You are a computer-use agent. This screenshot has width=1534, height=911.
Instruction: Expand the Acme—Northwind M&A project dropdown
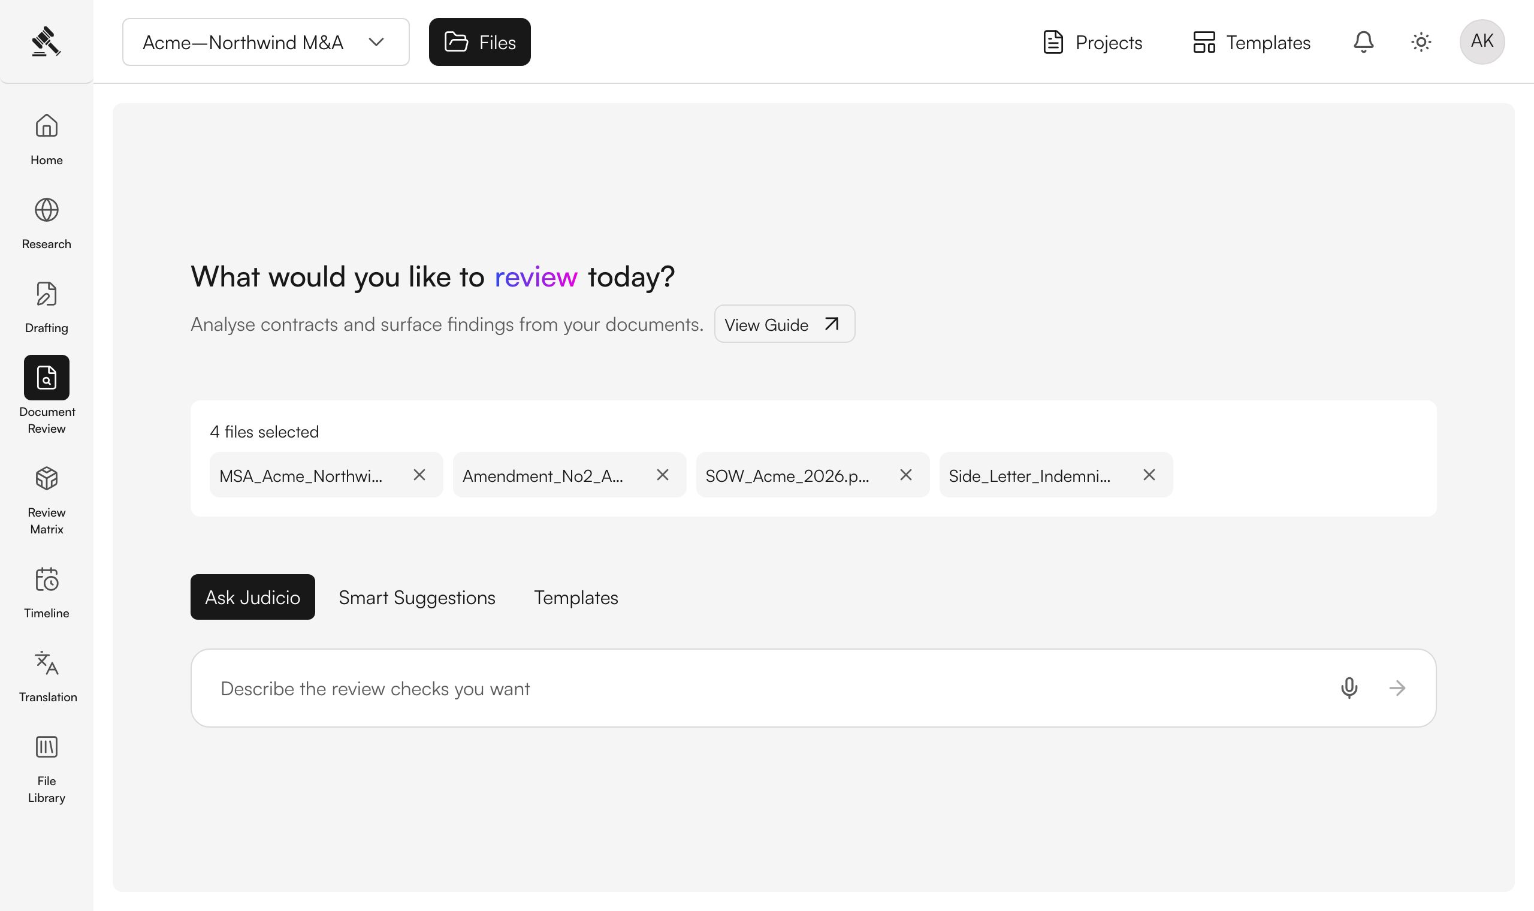(265, 42)
